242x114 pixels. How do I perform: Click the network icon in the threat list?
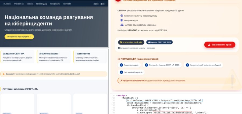click(122, 25)
